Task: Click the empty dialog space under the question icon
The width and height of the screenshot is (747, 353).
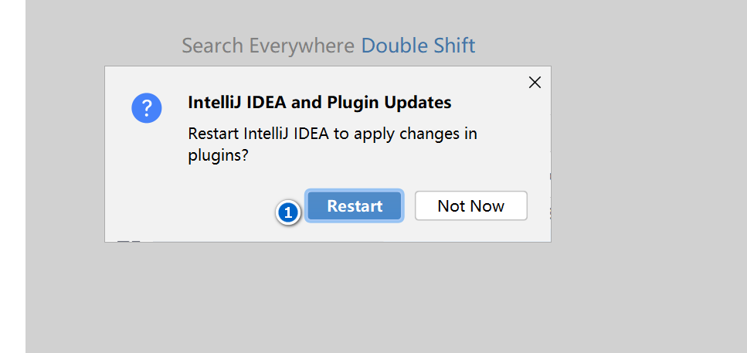Action: point(147,185)
